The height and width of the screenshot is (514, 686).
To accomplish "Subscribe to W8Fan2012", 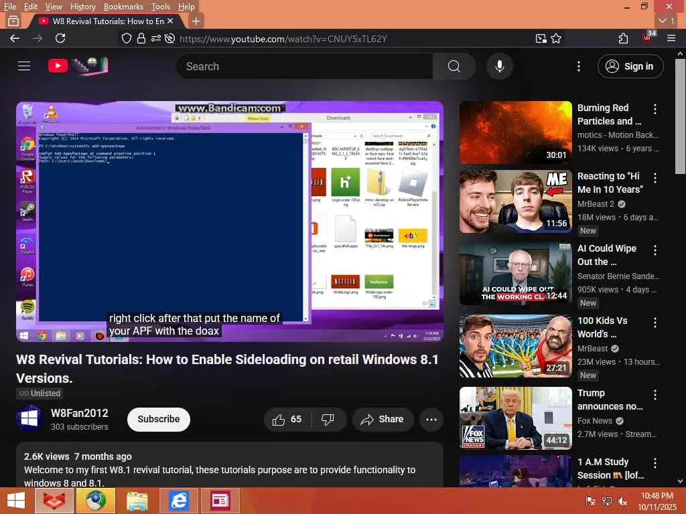I will (x=158, y=419).
